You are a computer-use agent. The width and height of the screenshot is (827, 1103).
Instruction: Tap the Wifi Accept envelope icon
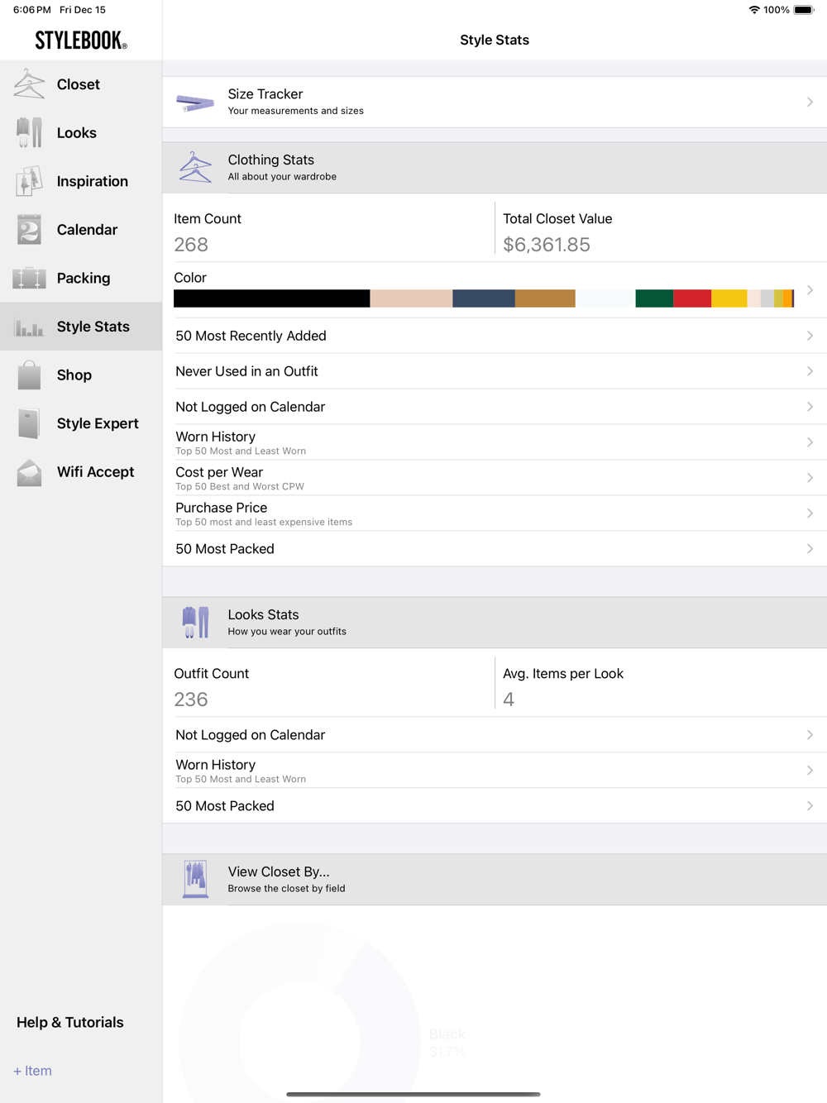(x=29, y=472)
